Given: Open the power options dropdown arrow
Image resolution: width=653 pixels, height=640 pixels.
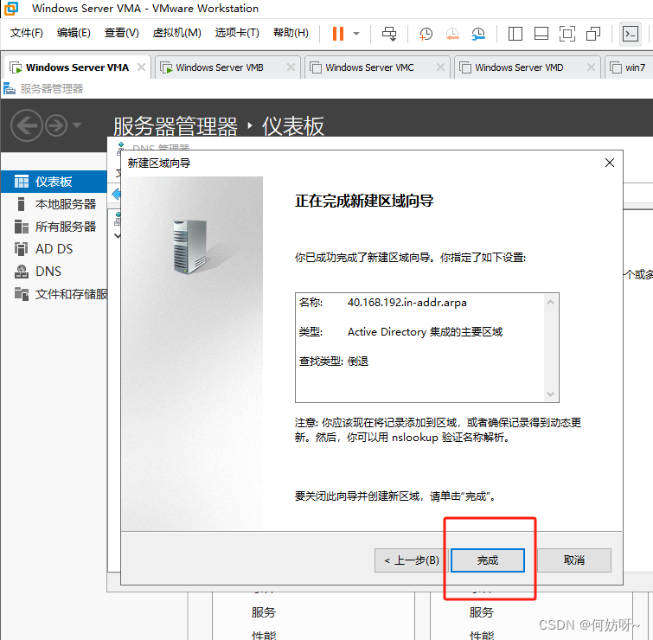Looking at the screenshot, I should [x=356, y=34].
